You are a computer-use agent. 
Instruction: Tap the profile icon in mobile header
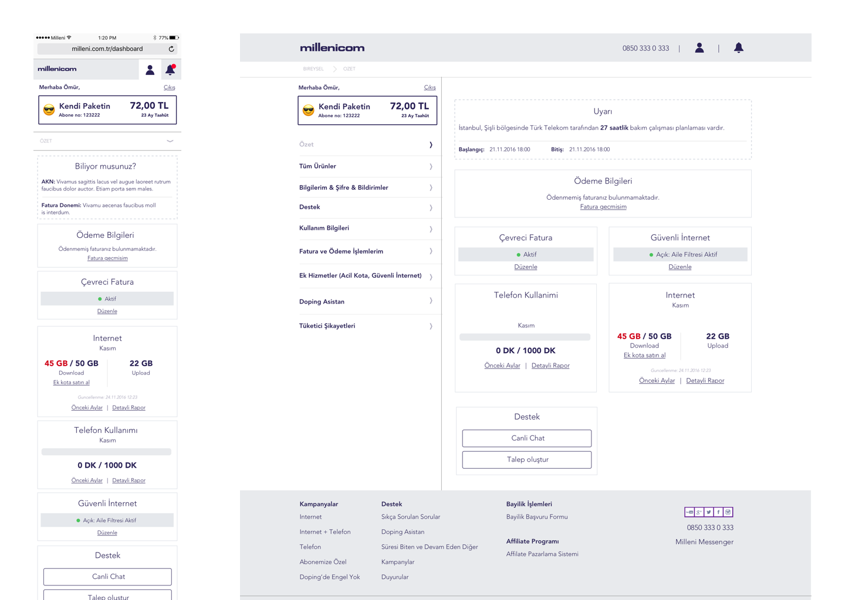point(150,70)
